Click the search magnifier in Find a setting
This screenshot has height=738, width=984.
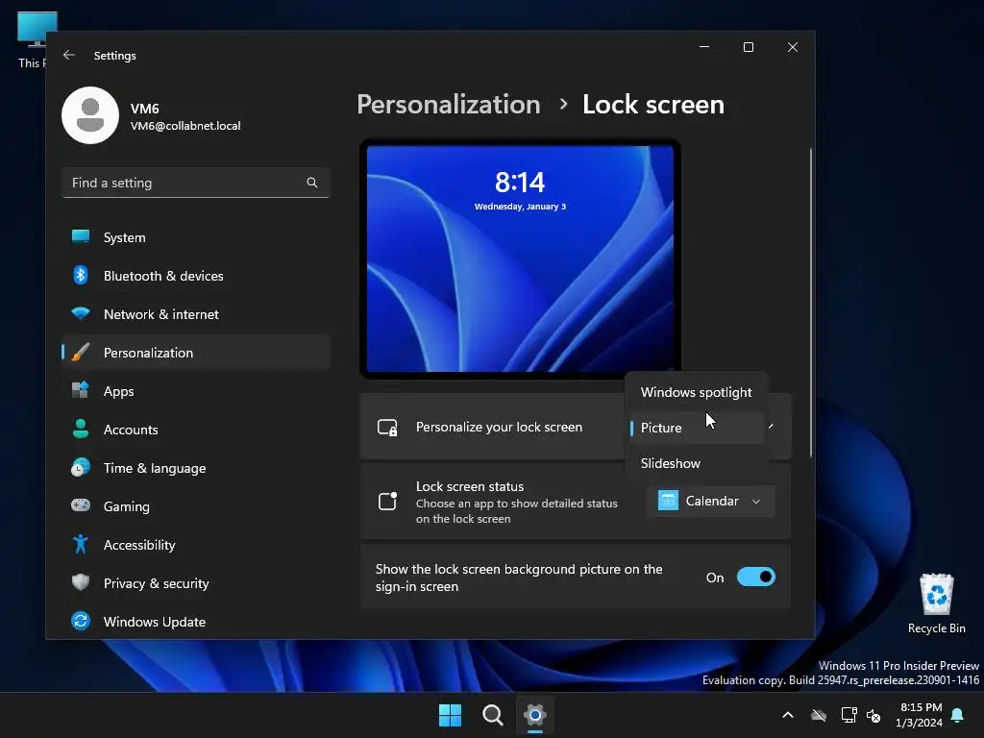click(312, 183)
